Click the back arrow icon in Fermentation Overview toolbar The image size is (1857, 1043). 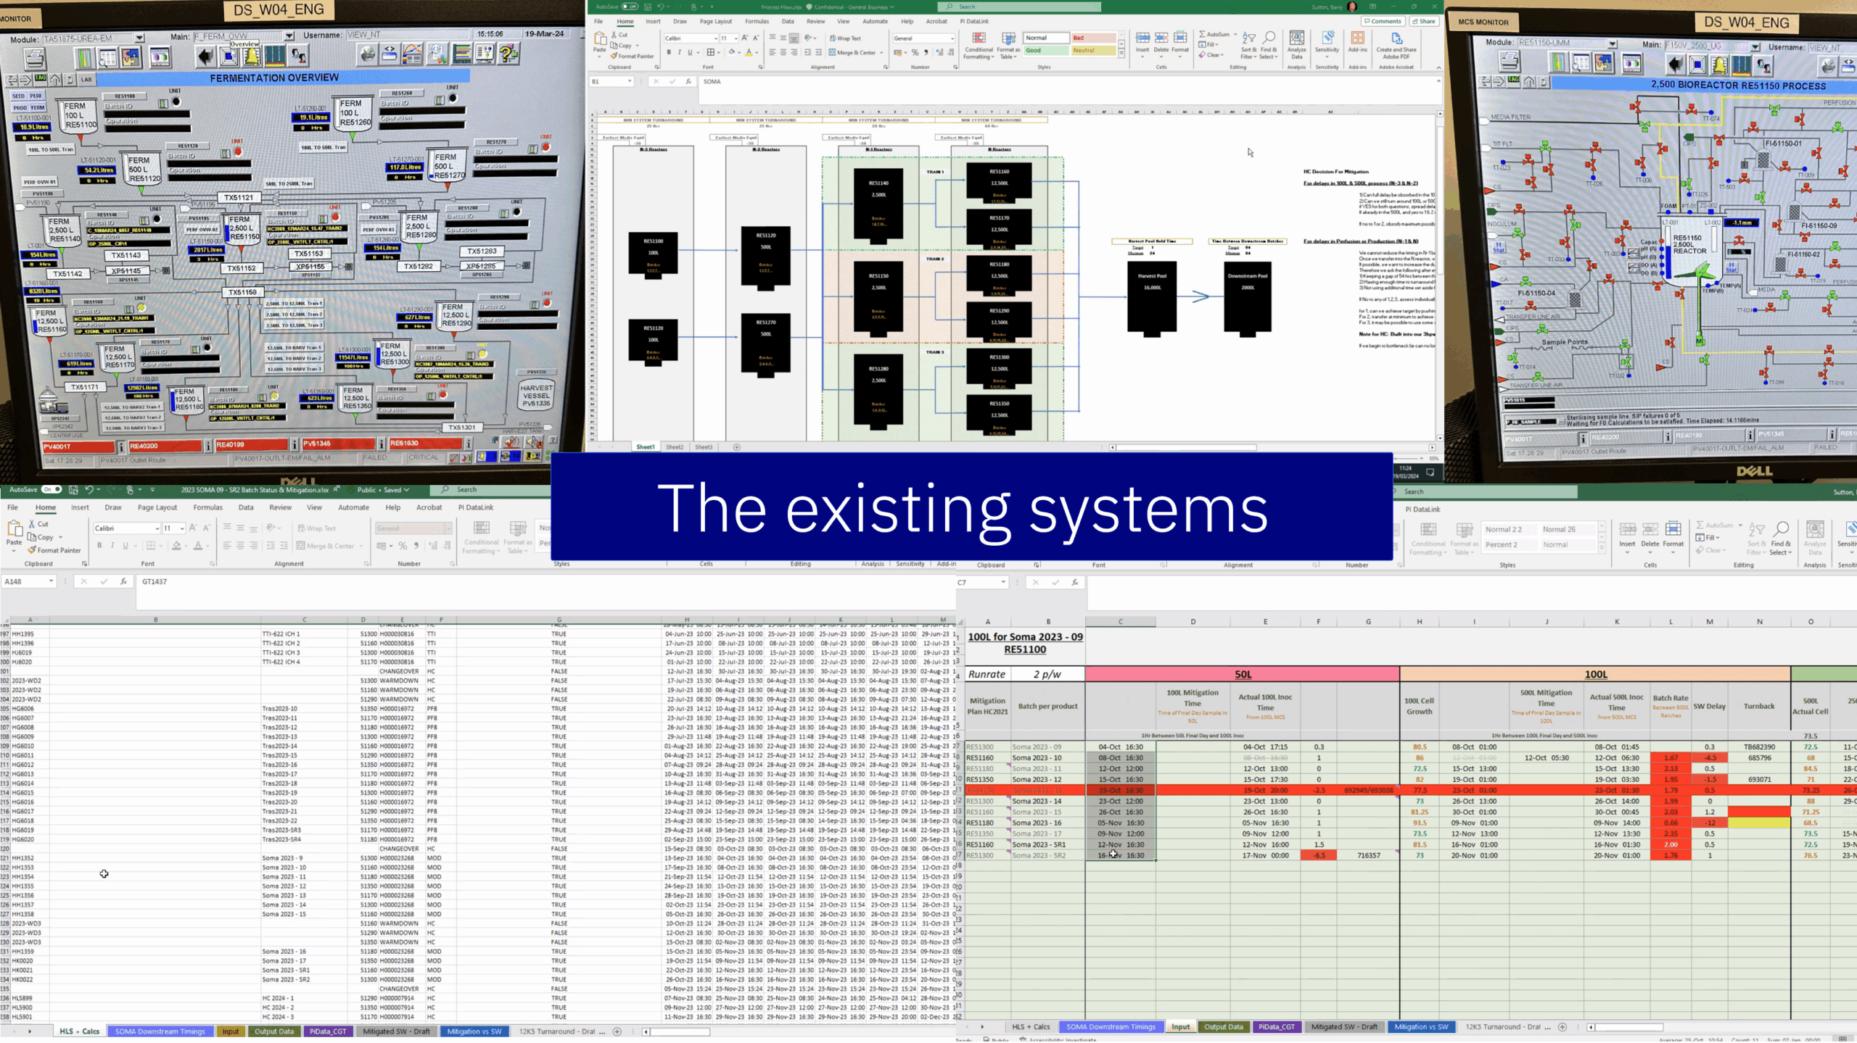click(x=205, y=56)
